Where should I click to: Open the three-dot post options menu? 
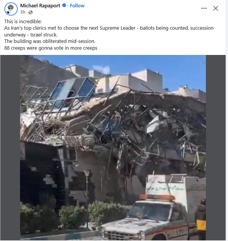(204, 8)
